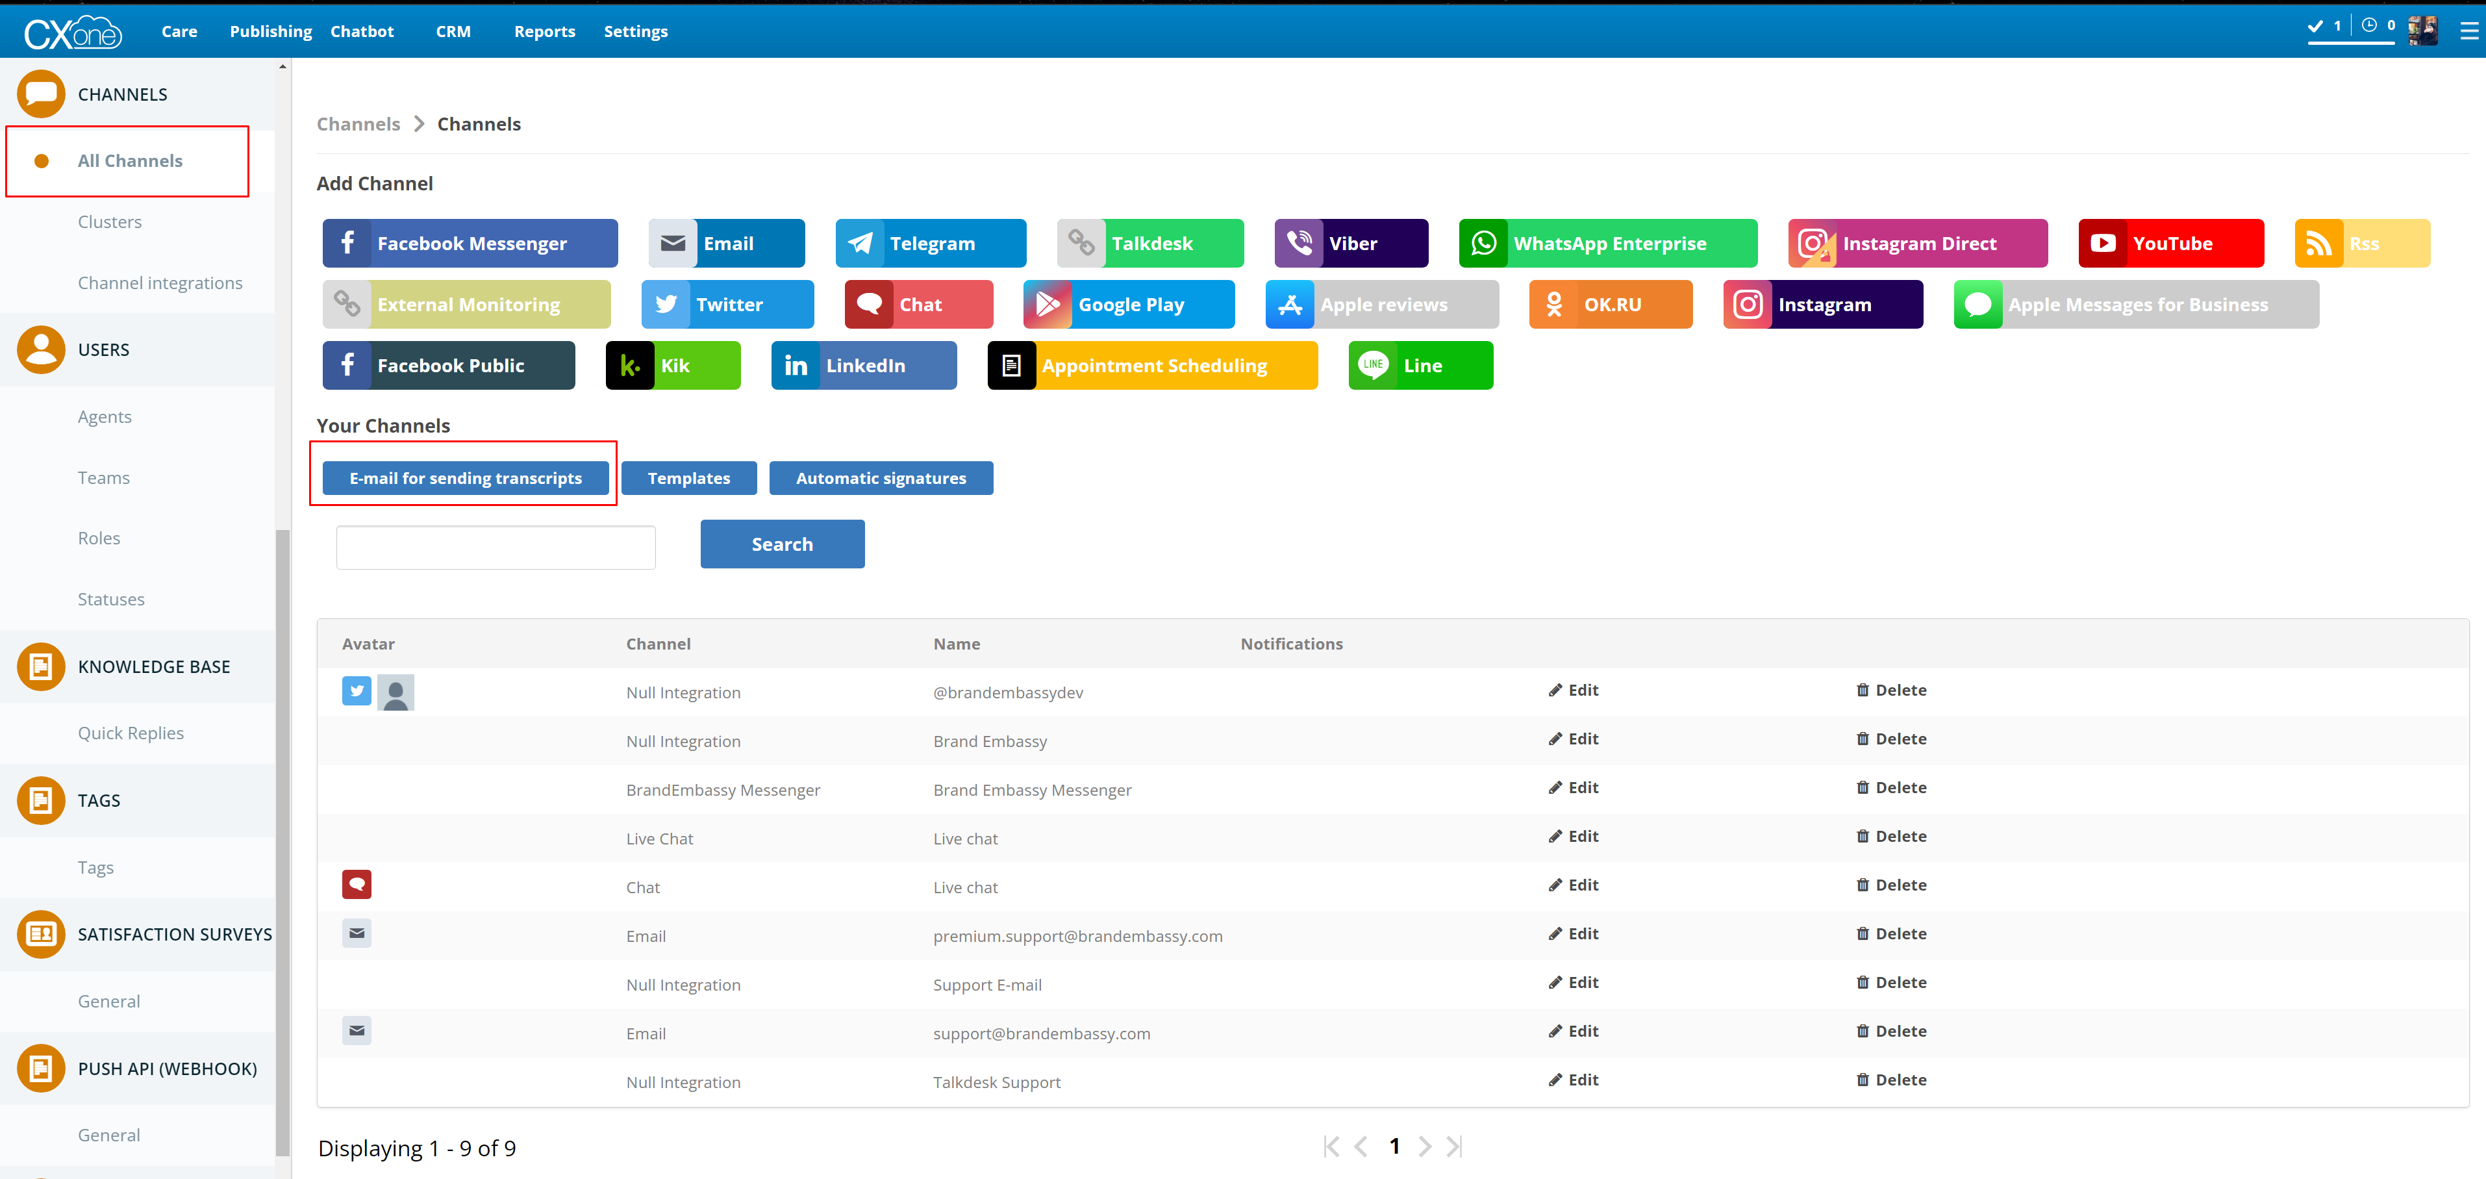Add a Twitter channel
Image resolution: width=2486 pixels, height=1179 pixels.
727,304
